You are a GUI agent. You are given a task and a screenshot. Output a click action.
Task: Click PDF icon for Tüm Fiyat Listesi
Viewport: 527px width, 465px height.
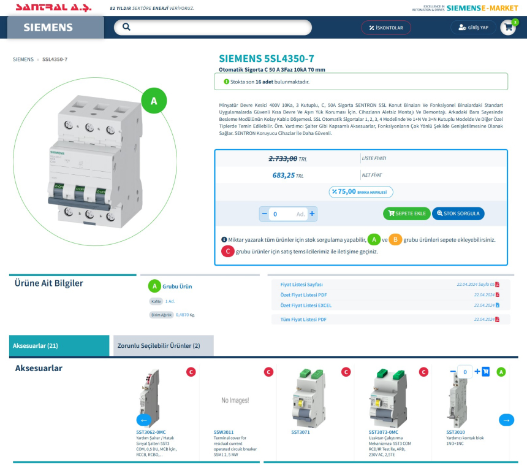tap(498, 320)
